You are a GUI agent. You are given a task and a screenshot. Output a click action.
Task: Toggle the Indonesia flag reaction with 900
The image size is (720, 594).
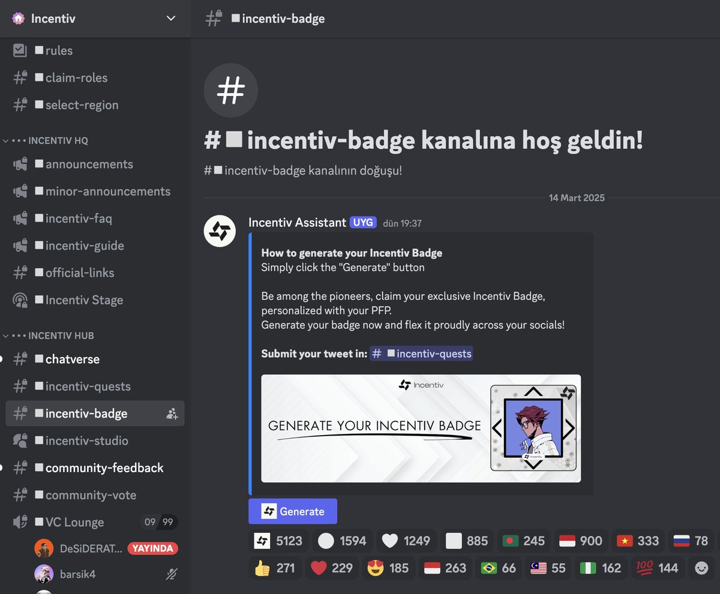tap(581, 541)
